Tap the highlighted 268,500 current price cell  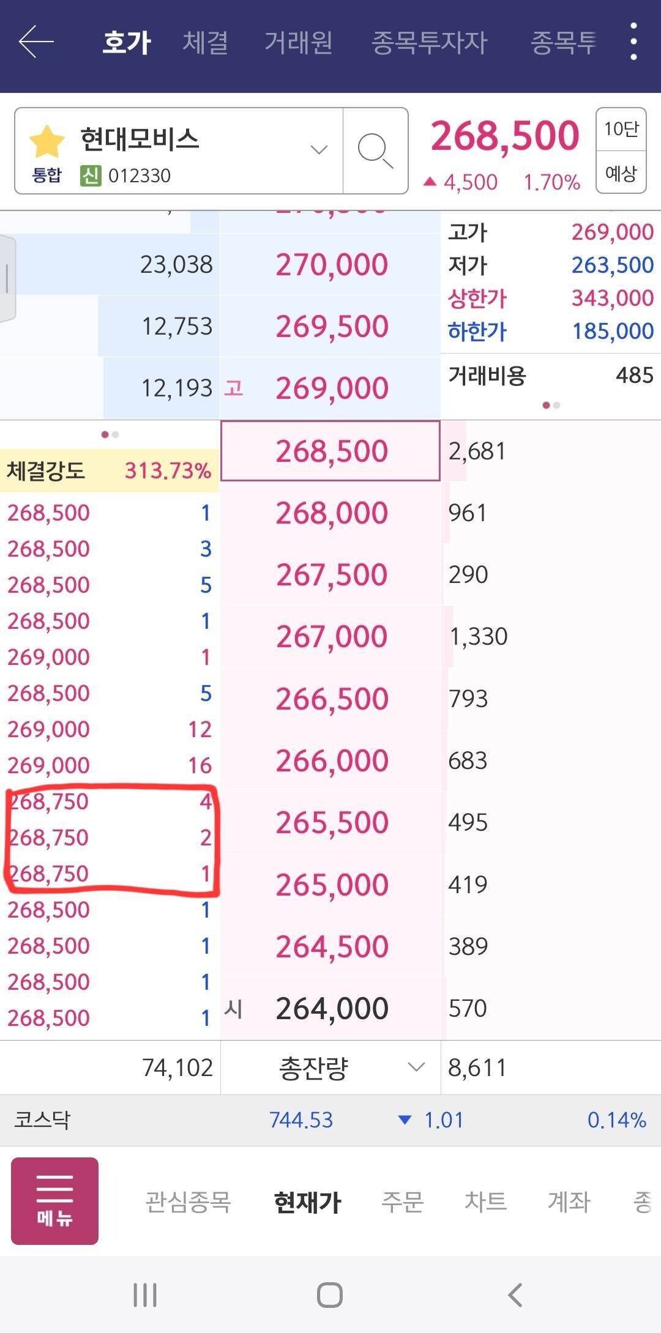pyautogui.click(x=331, y=451)
